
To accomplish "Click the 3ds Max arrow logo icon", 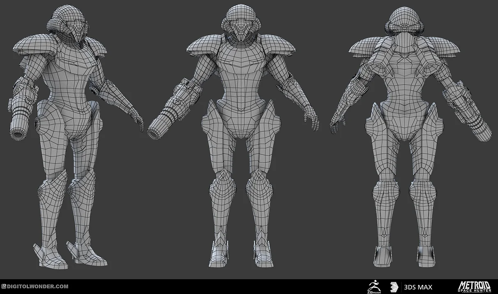I will tap(395, 287).
